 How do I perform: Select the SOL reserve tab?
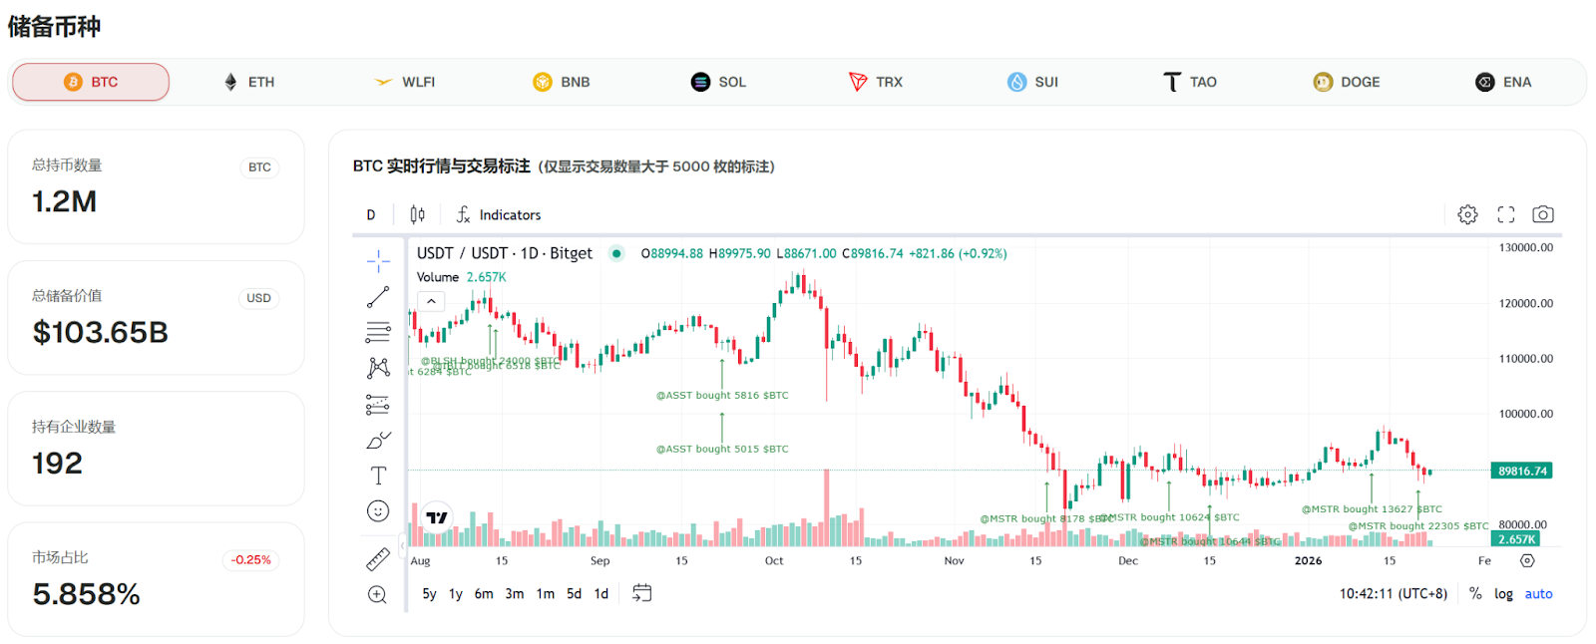coord(718,82)
